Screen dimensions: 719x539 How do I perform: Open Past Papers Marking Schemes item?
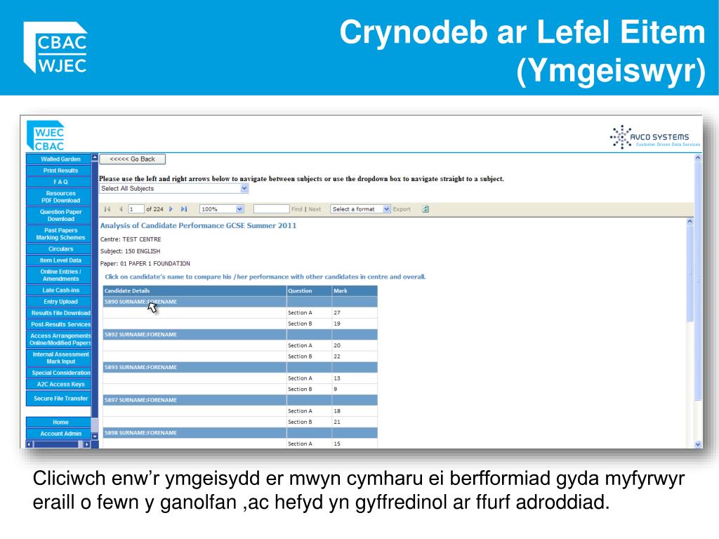(x=60, y=234)
